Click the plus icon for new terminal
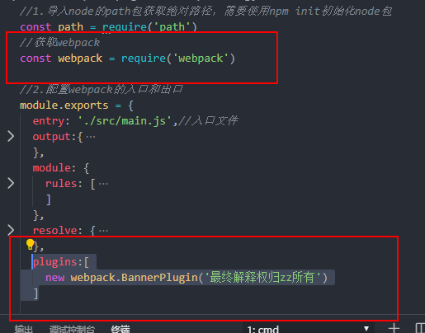Image resolution: width=425 pixels, height=333 pixels. (x=394, y=328)
